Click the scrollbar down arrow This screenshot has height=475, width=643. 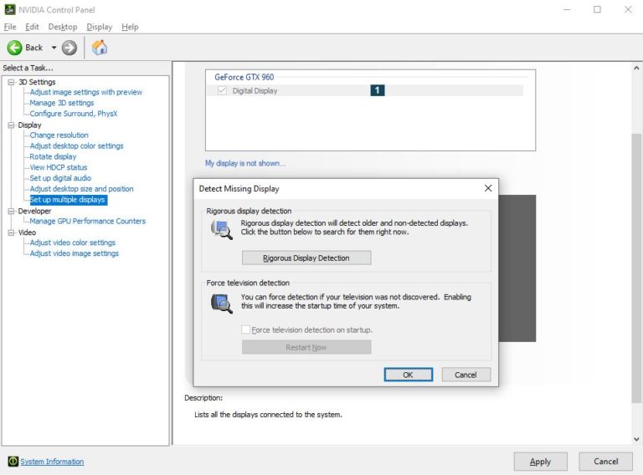(x=636, y=439)
